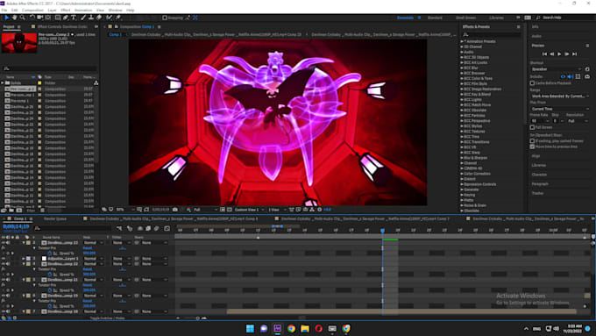Select the Unified Camera tool
This screenshot has width=596, height=336.
tap(40, 18)
